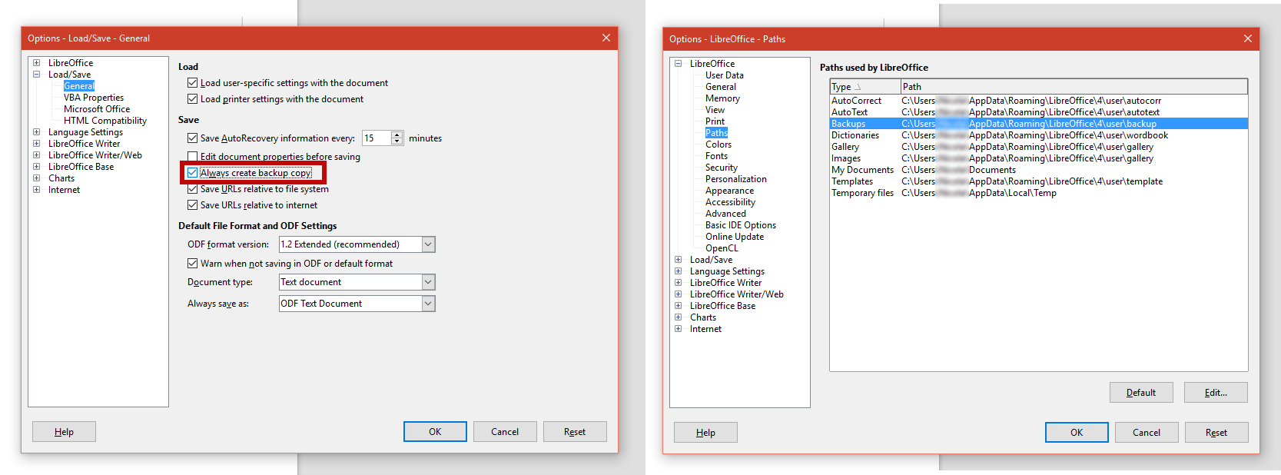This screenshot has height=475, width=1281.
Task: Close the Options - Load/Save - General dialog
Action: pyautogui.click(x=606, y=38)
